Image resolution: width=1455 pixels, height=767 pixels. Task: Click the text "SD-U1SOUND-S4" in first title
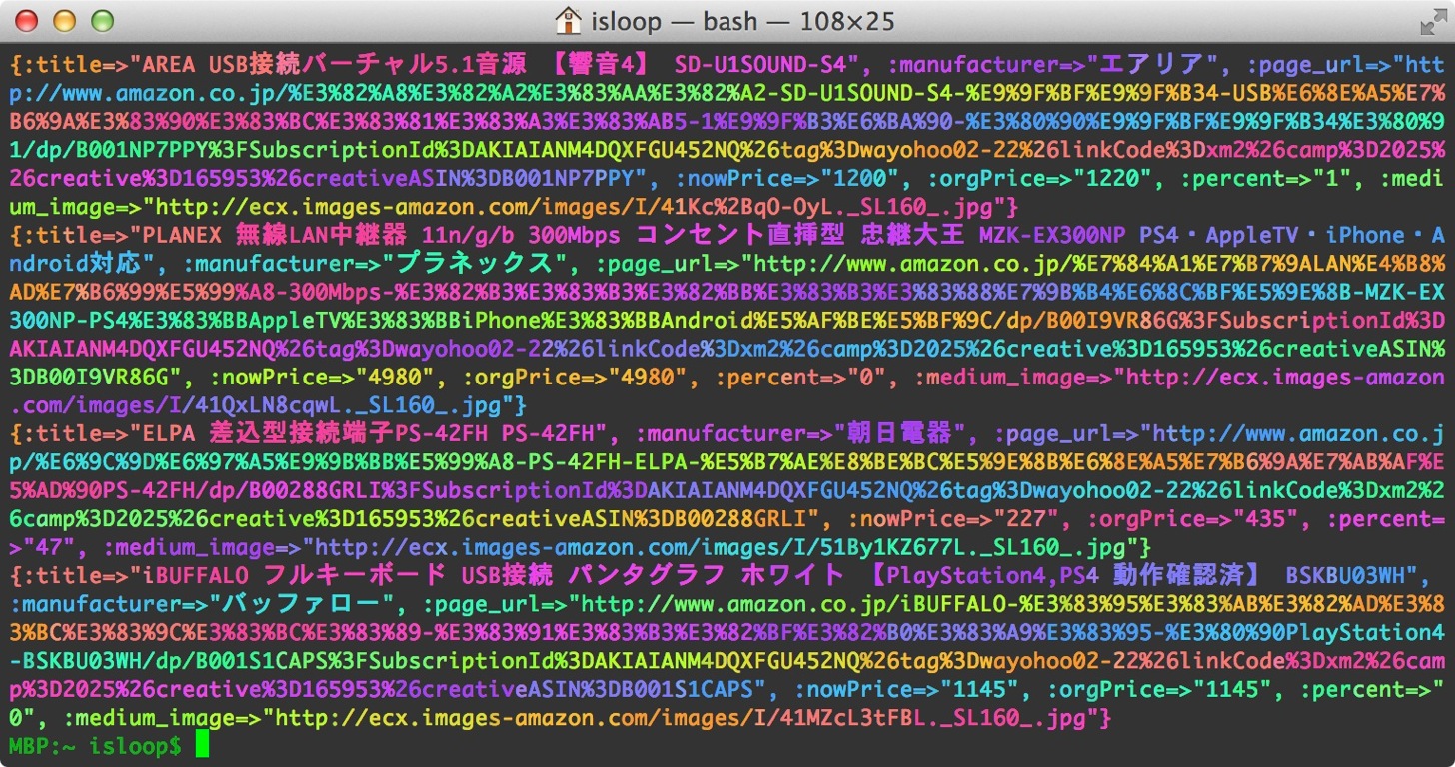(x=760, y=65)
